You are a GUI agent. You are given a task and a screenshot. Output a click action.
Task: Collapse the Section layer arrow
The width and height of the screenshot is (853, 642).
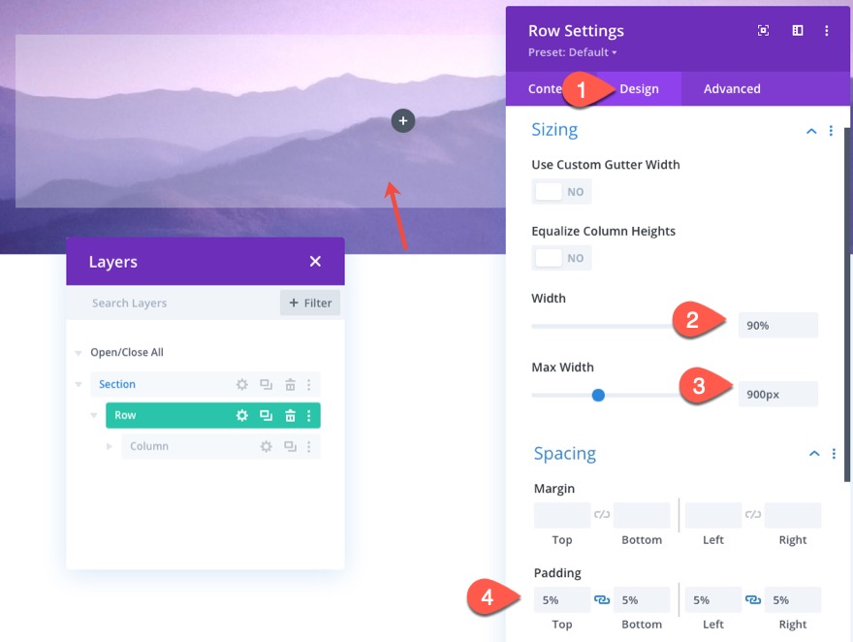(79, 385)
